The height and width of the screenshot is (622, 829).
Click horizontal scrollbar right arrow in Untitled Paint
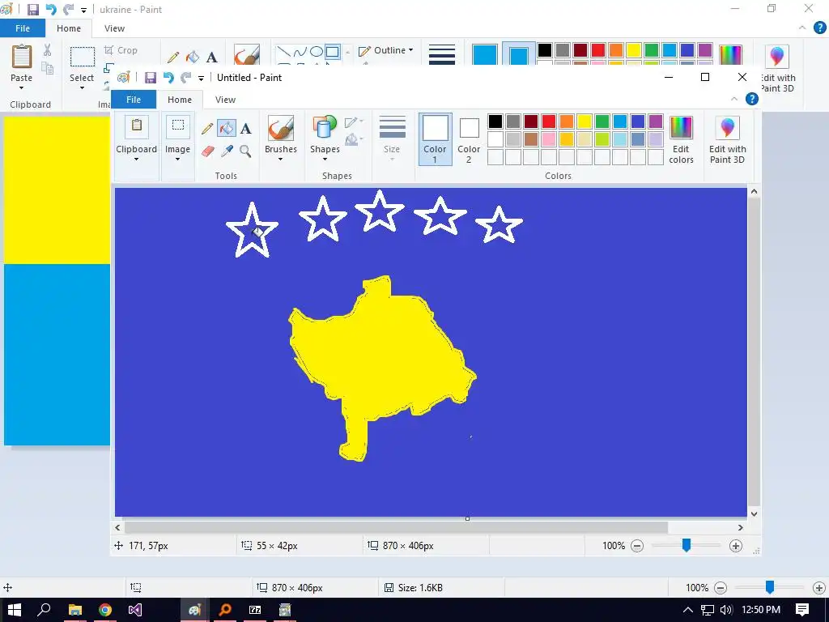740,527
